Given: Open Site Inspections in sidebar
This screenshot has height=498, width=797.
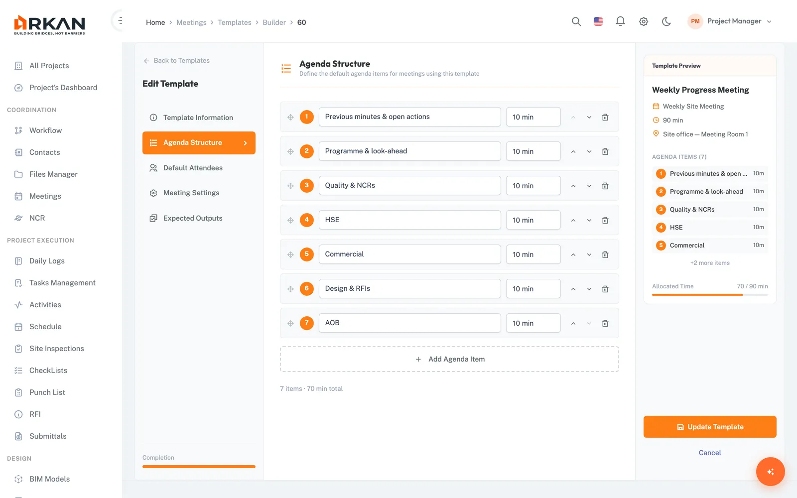Looking at the screenshot, I should click(56, 349).
